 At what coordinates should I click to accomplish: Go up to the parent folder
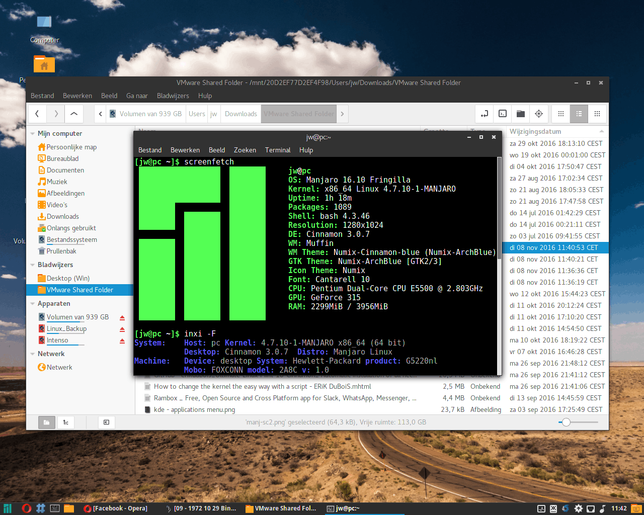point(74,114)
